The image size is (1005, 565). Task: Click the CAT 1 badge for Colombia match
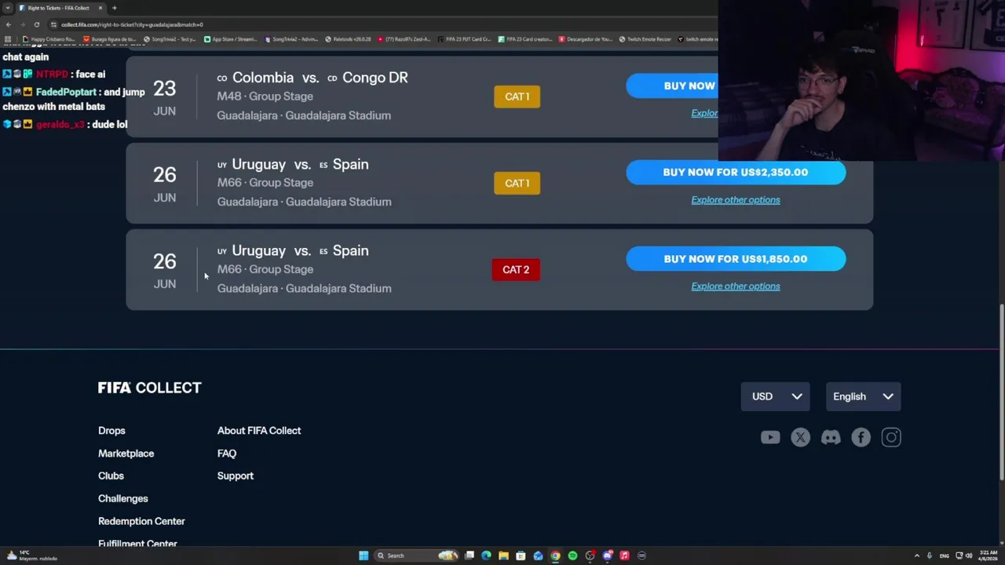point(517,97)
